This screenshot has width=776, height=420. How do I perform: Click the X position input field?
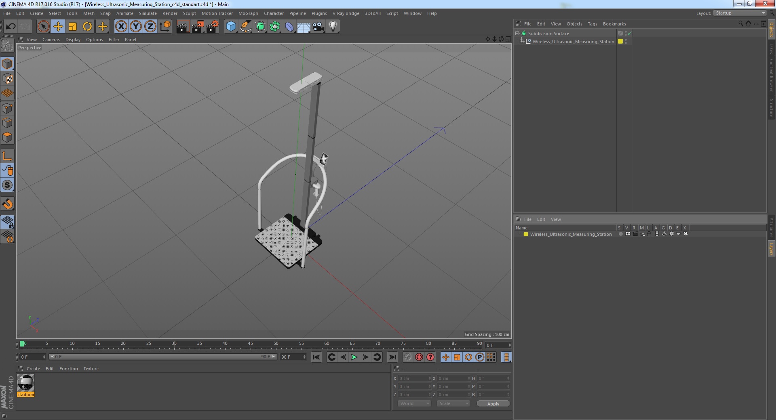point(415,378)
